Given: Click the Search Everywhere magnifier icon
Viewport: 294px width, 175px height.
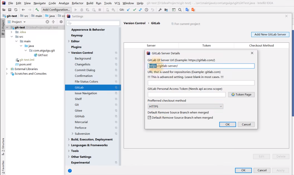Looking at the screenshot, I should 180,10.
